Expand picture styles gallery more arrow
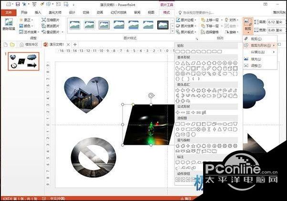This screenshot has width=287, height=201. [173, 31]
